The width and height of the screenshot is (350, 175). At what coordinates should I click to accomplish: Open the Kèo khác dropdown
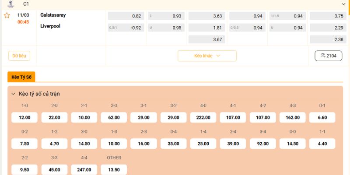(x=207, y=56)
